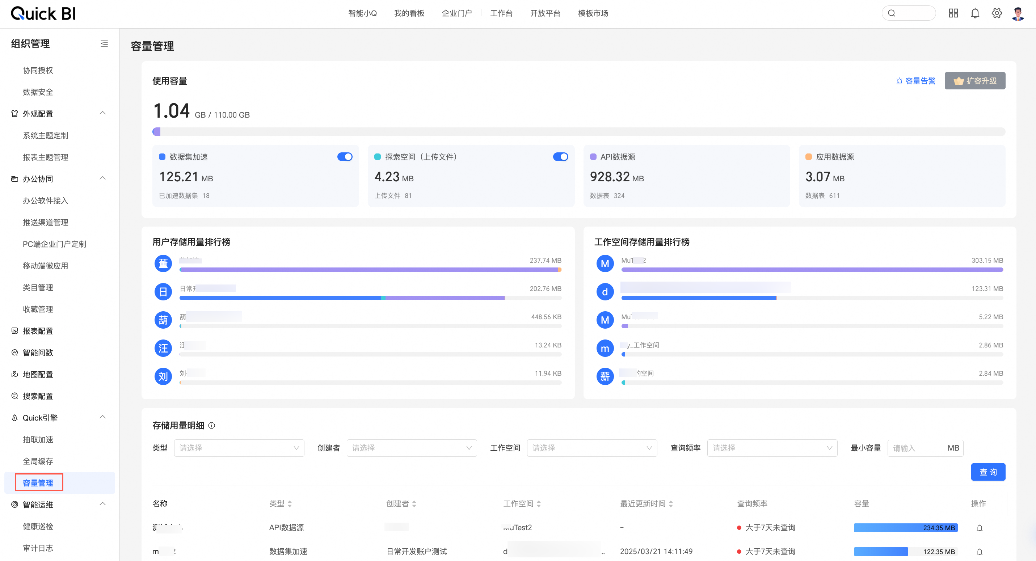The height and width of the screenshot is (561, 1036).
Task: Open 抽取加速 in sidebar
Action: (38, 439)
